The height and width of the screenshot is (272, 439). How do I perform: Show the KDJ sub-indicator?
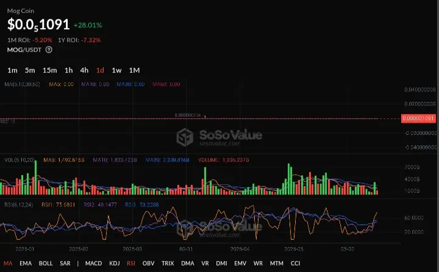(115, 263)
